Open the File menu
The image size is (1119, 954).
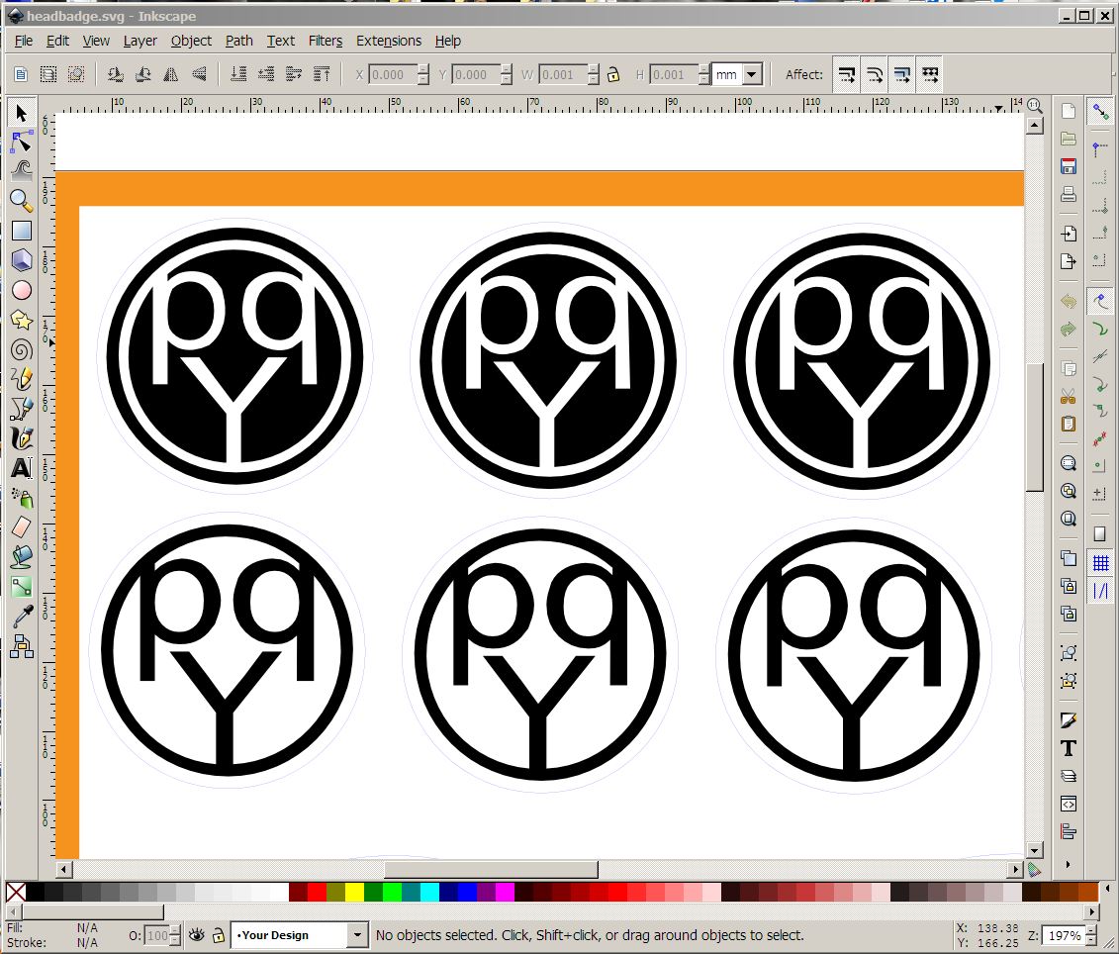click(x=24, y=41)
